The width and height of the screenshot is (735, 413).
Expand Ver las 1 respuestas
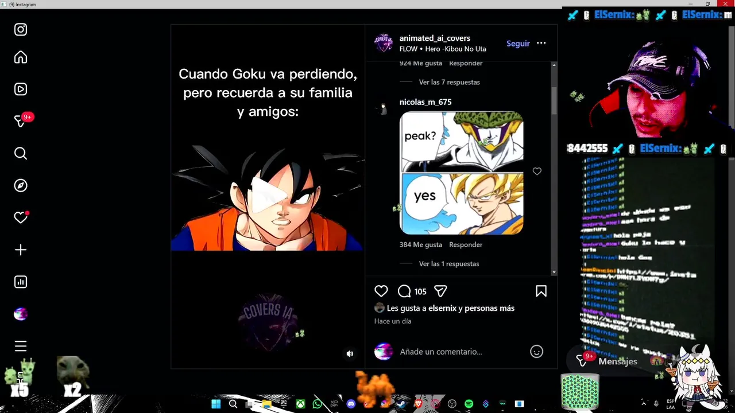coord(449,264)
